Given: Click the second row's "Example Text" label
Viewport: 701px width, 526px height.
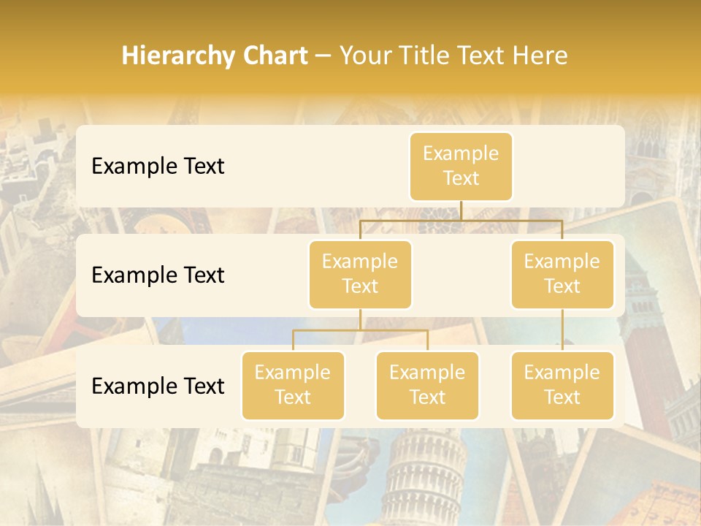Looking at the screenshot, I should [158, 275].
